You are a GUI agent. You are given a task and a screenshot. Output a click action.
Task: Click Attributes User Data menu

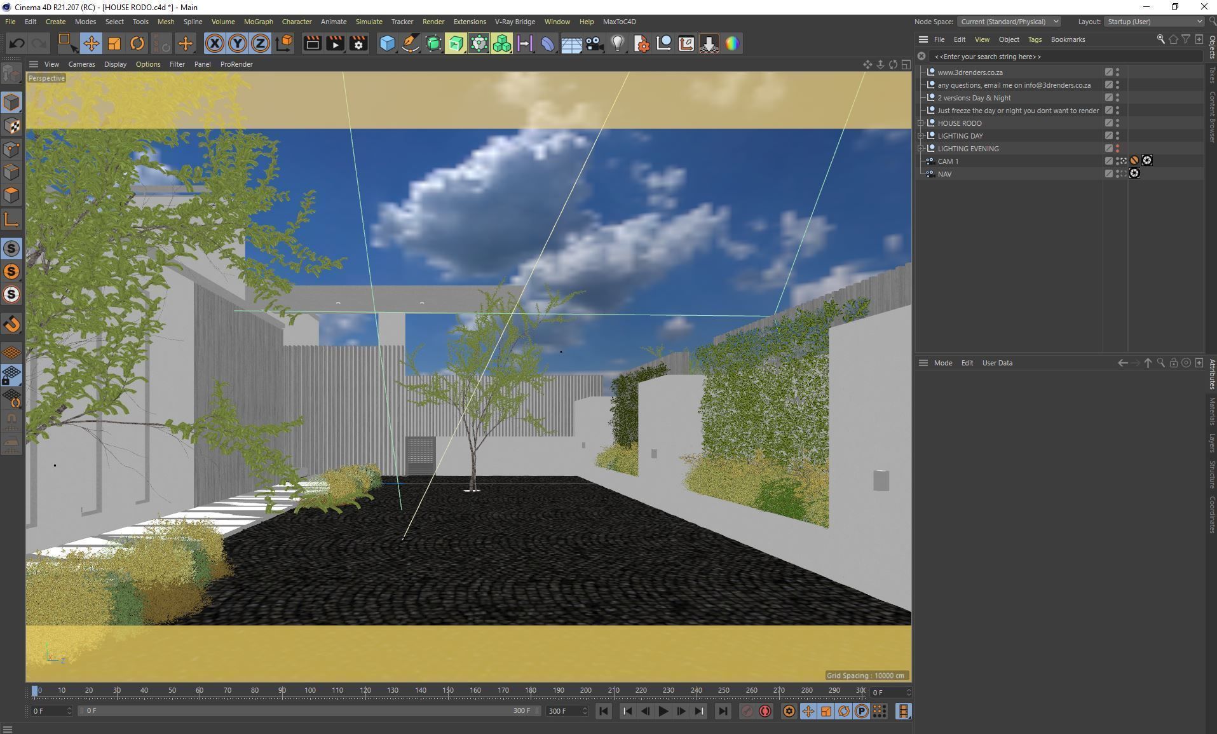(x=997, y=363)
